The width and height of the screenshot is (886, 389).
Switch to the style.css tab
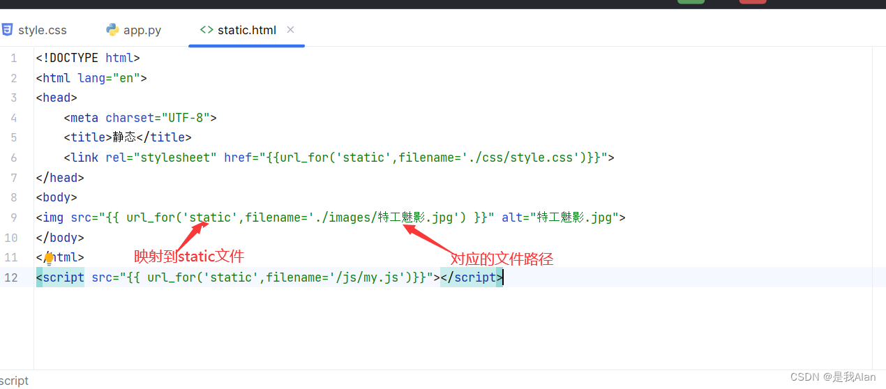(35, 30)
